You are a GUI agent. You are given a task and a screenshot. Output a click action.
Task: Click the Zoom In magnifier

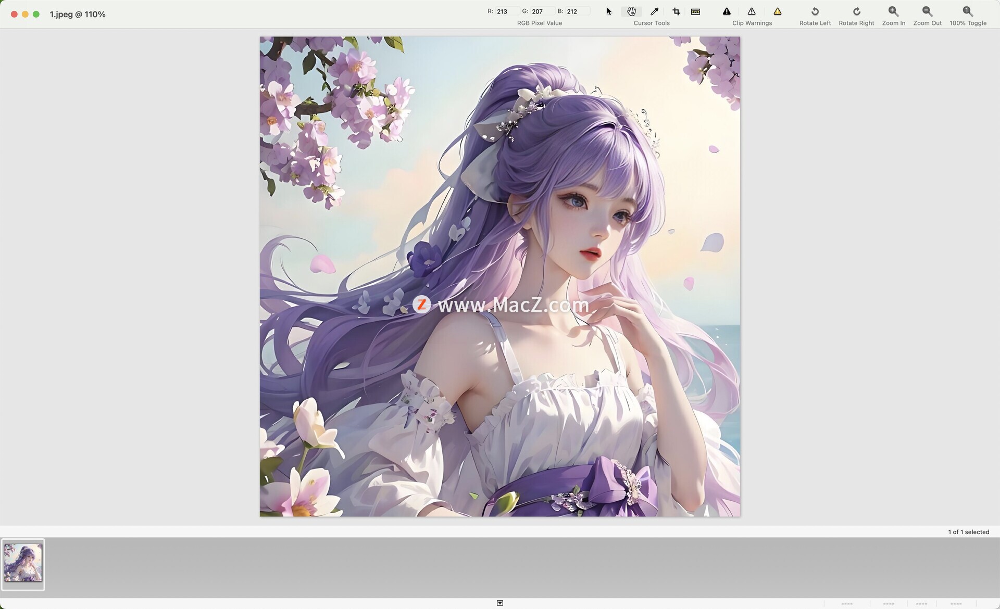point(894,11)
